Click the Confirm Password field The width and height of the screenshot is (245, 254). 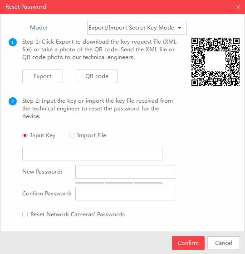[x=125, y=194]
